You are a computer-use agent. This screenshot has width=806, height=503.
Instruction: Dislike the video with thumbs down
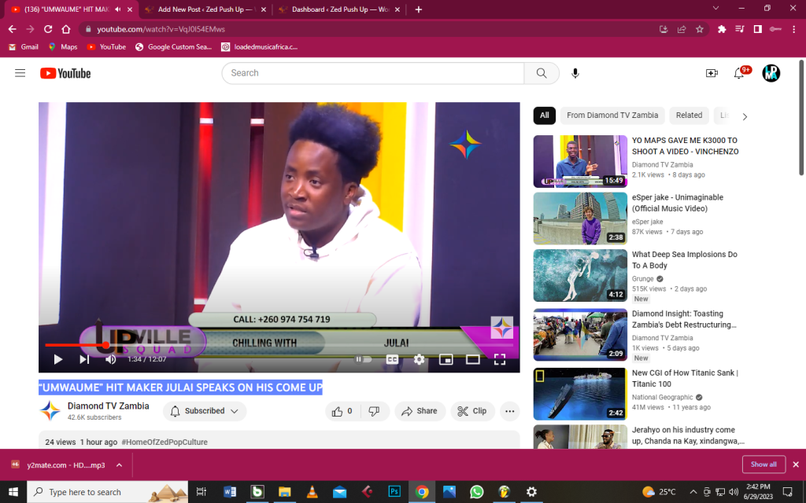(375, 411)
